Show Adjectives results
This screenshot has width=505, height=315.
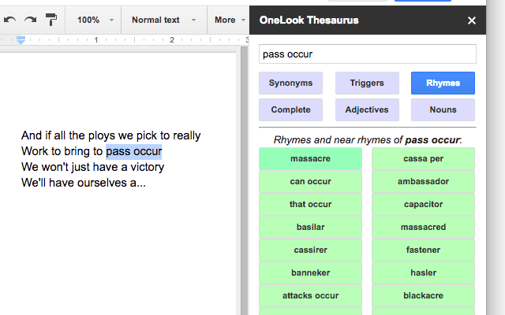coord(366,109)
